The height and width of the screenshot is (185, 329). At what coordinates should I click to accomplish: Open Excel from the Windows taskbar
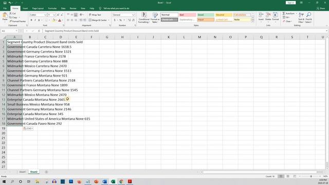pos(113,181)
